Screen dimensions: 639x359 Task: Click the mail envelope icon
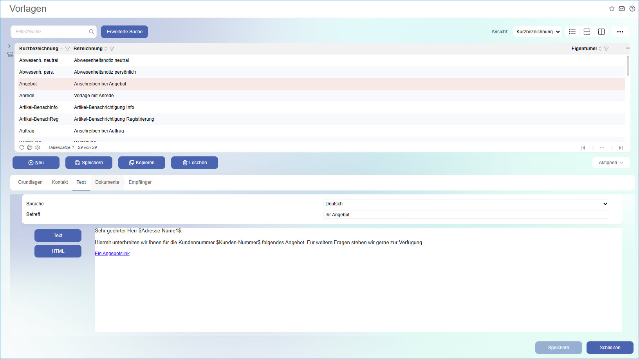(x=622, y=9)
